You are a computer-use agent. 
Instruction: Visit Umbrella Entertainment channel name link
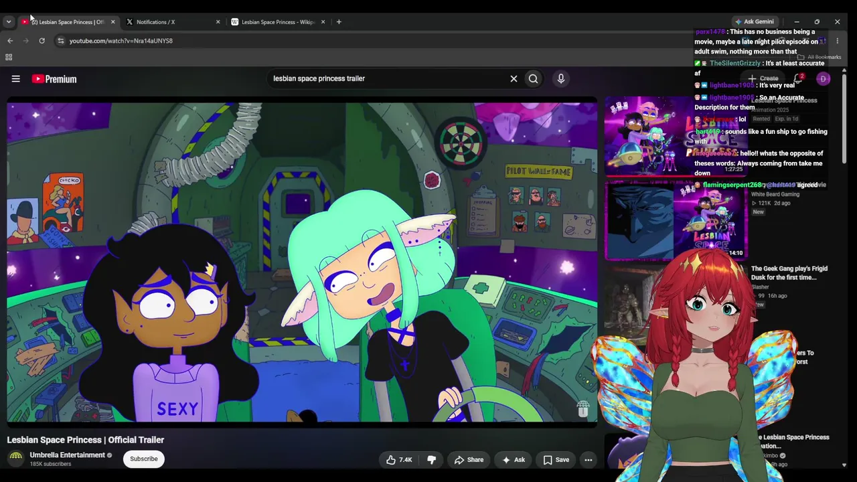[x=67, y=455]
